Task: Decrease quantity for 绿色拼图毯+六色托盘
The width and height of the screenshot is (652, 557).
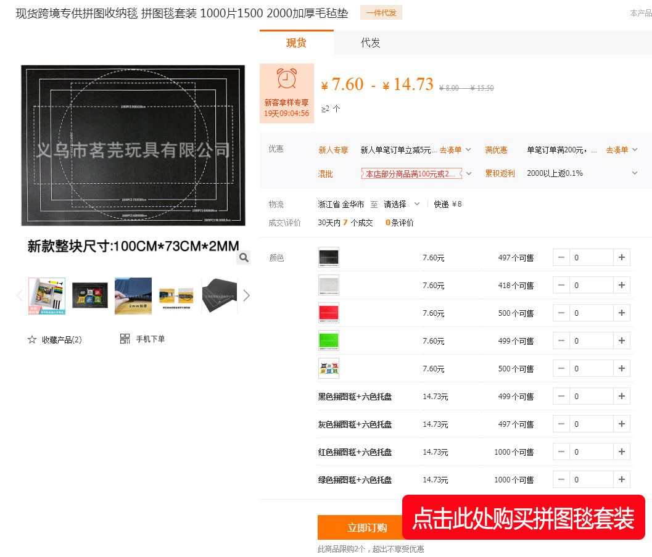Action: click(561, 480)
